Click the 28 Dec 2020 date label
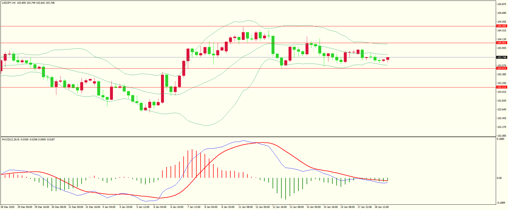 pyautogui.click(x=8, y=207)
